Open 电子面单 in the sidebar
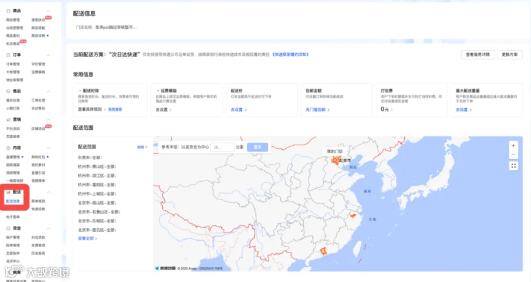The height and width of the screenshot is (282, 531). [13, 217]
